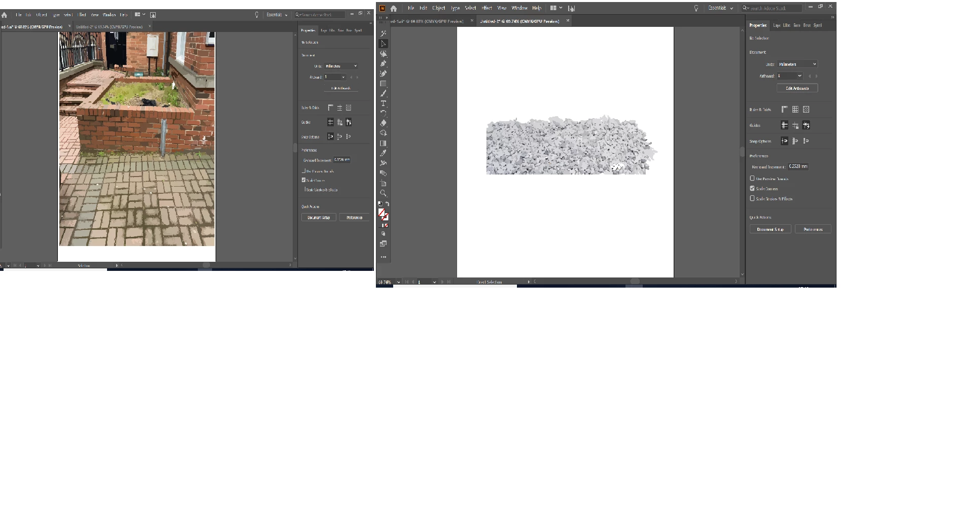Select the Pen tool in right toolbar
This screenshot has height=523, width=974.
pos(384,63)
